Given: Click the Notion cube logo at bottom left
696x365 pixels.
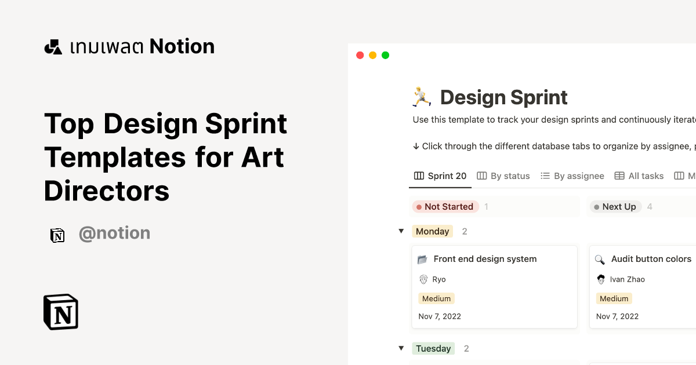Looking at the screenshot, I should tap(61, 312).
